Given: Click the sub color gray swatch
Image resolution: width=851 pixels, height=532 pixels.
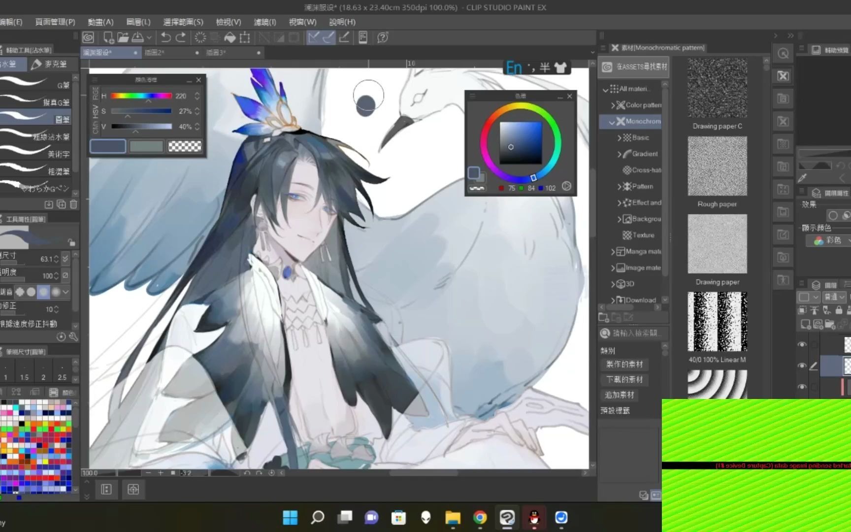Looking at the screenshot, I should (x=146, y=146).
